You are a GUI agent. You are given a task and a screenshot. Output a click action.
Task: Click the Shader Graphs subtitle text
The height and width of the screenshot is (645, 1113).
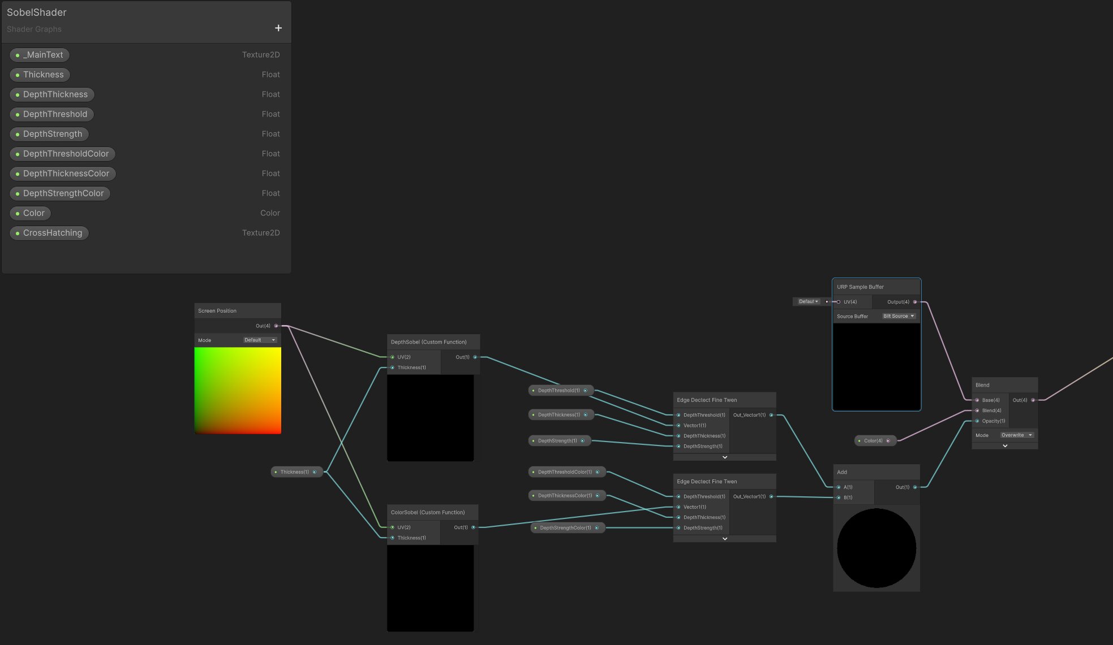tap(34, 29)
